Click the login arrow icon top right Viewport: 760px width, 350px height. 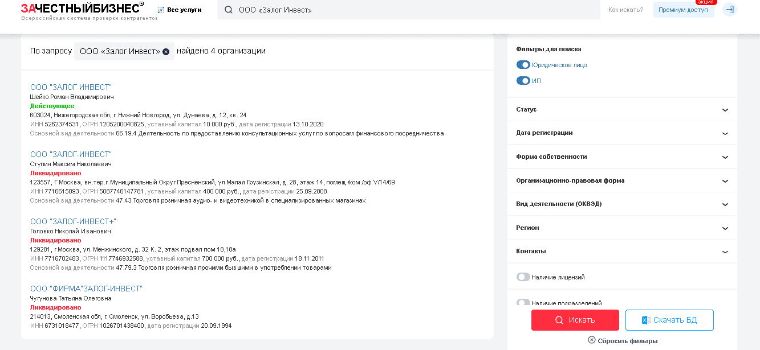click(730, 10)
